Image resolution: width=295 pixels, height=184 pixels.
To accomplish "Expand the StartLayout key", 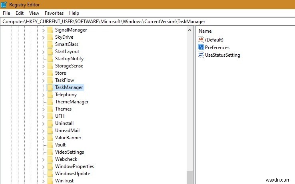I will pyautogui.click(x=43, y=51).
